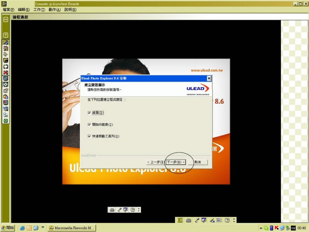This screenshot has height=232, width=309.
Task: Click the 下一步(N) next button
Action: (x=176, y=162)
